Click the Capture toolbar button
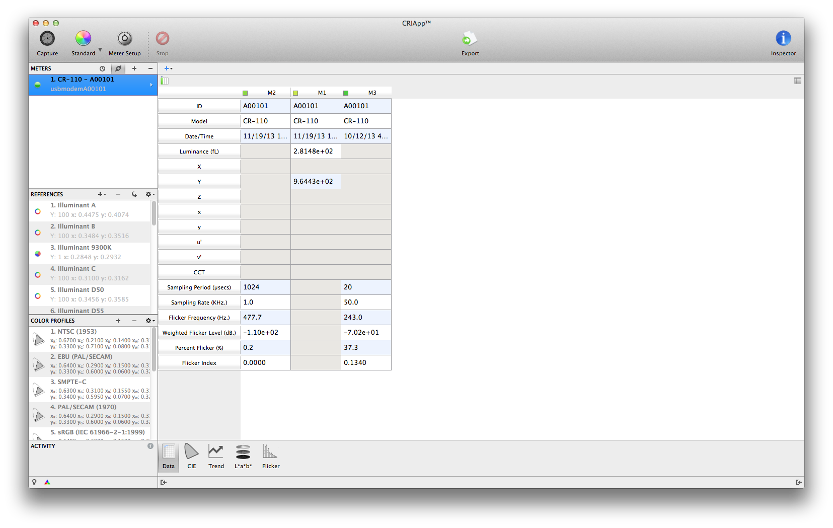Image resolution: width=833 pixels, height=528 pixels. click(47, 43)
